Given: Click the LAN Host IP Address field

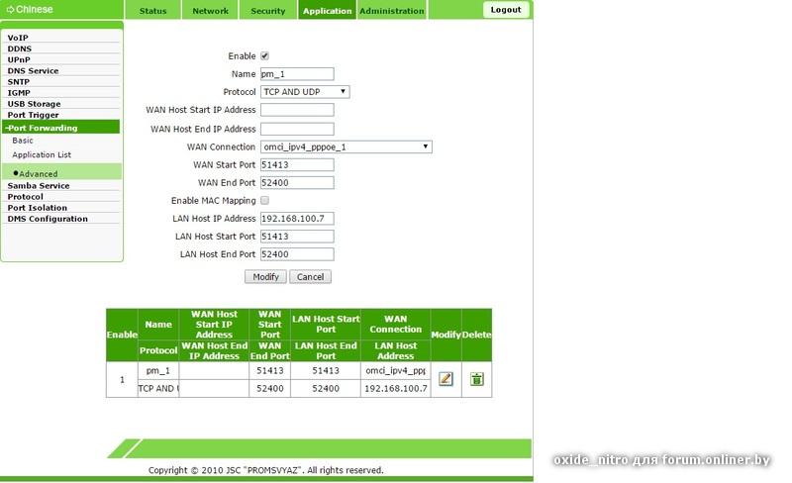Looking at the screenshot, I should coord(297,219).
